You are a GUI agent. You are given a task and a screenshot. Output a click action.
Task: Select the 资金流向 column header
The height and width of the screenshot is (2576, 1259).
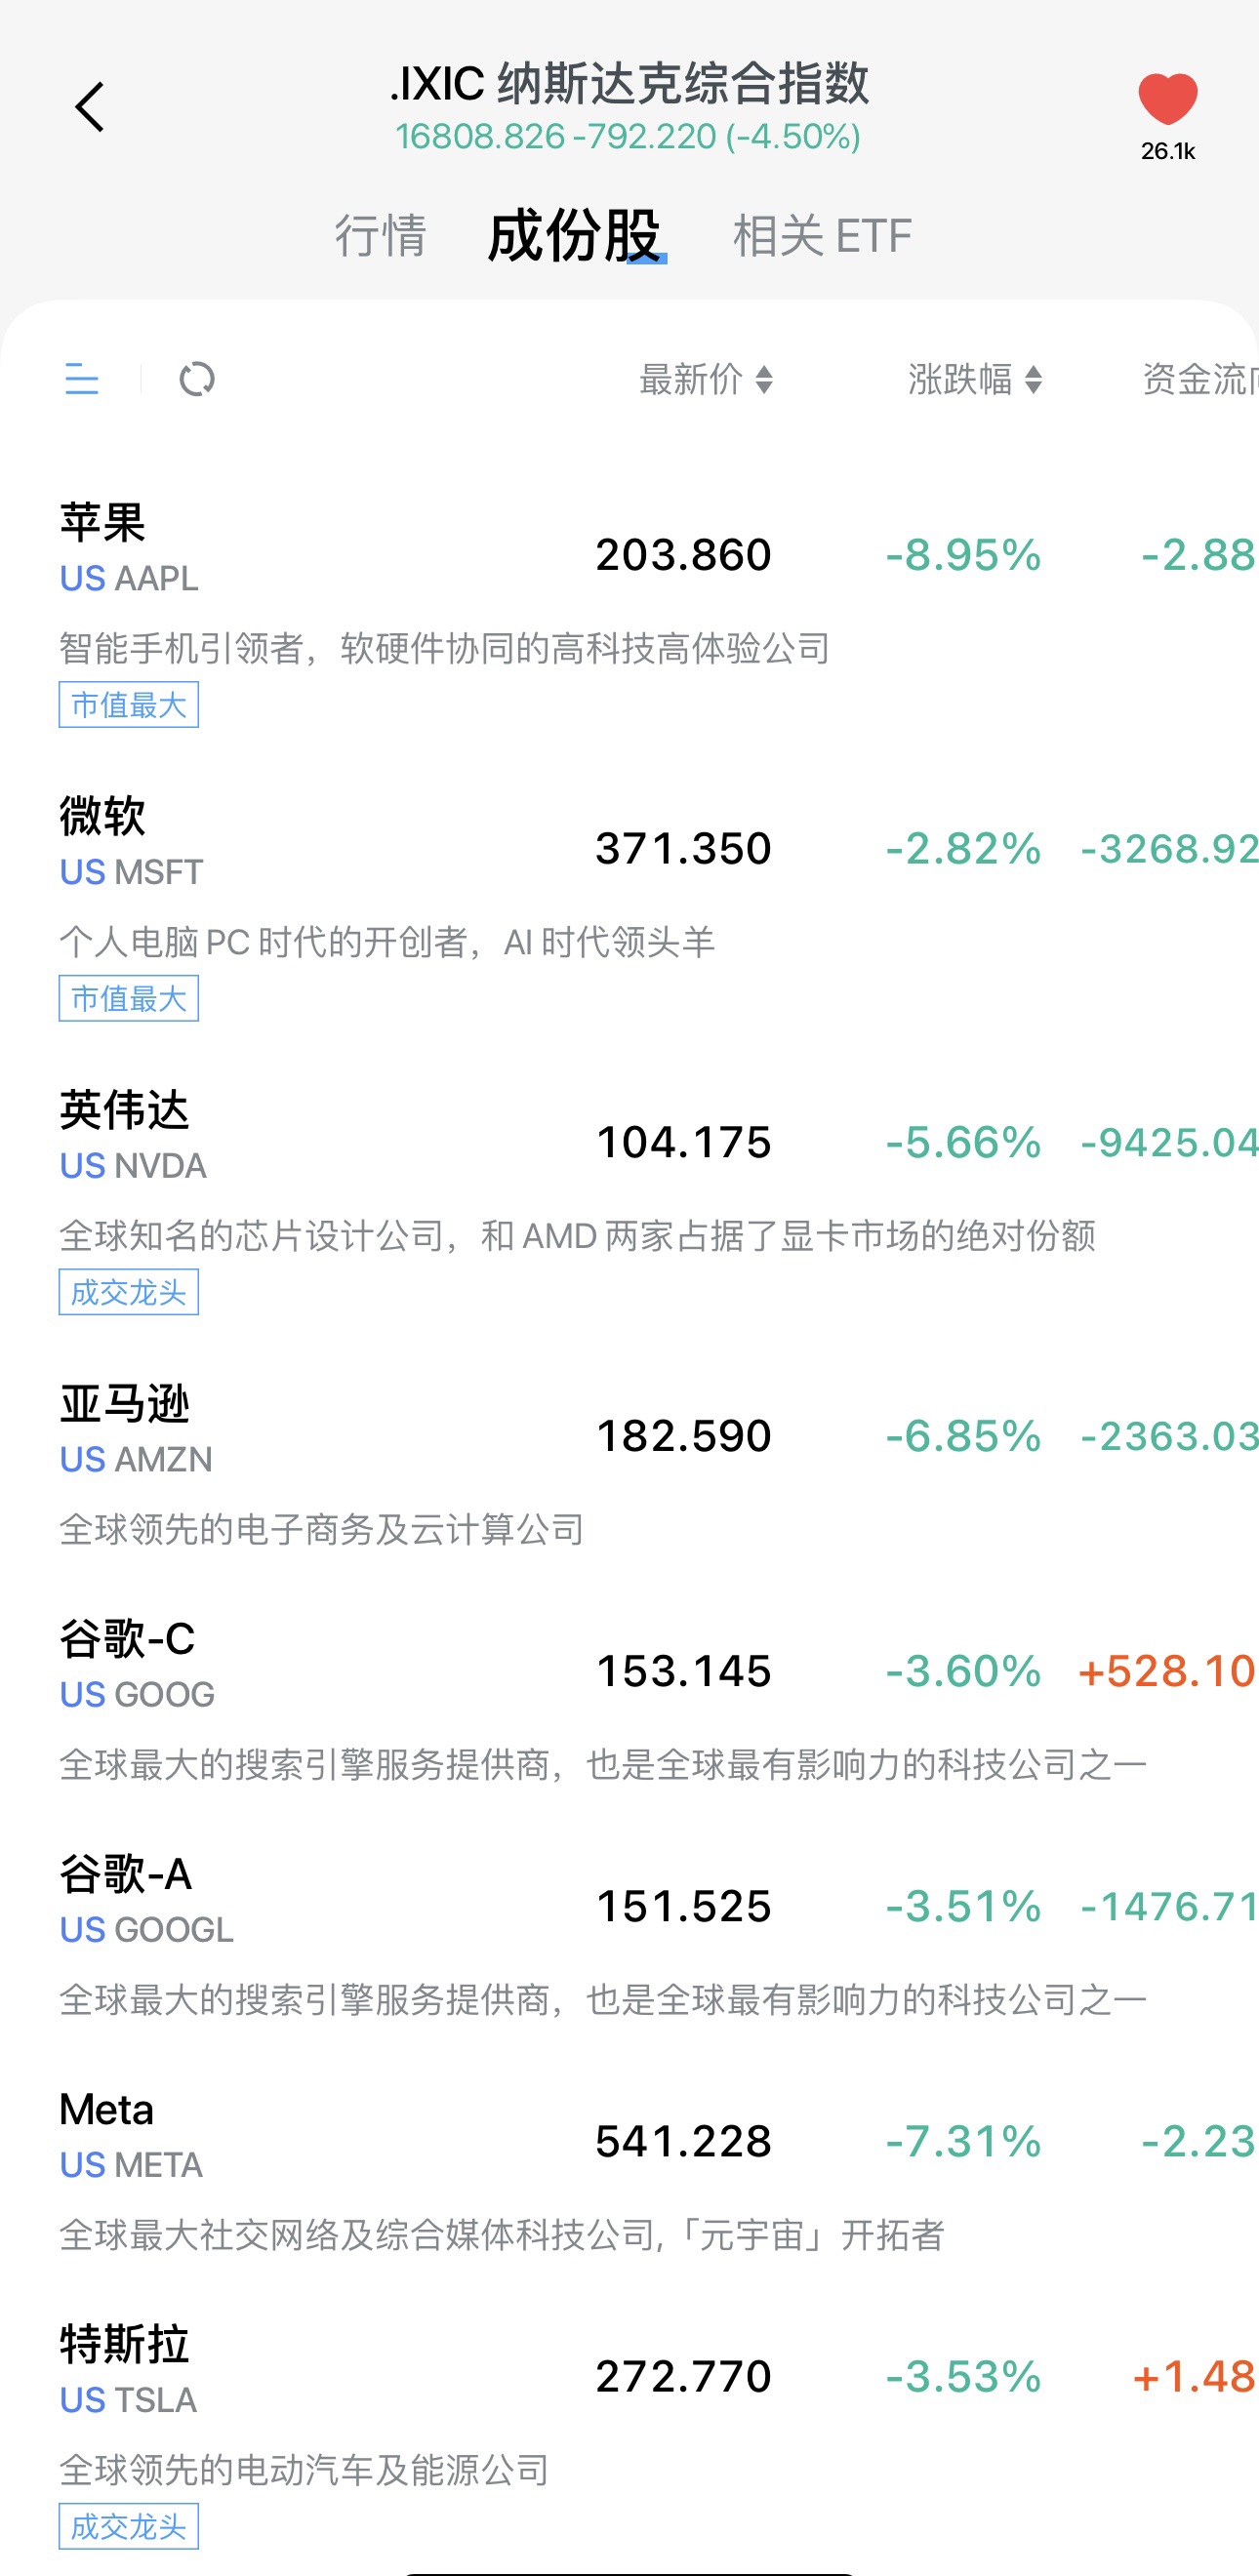click(1200, 380)
